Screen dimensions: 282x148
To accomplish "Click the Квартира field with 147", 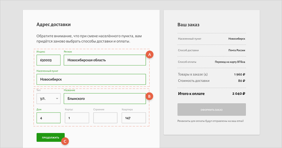I will (x=134, y=118).
